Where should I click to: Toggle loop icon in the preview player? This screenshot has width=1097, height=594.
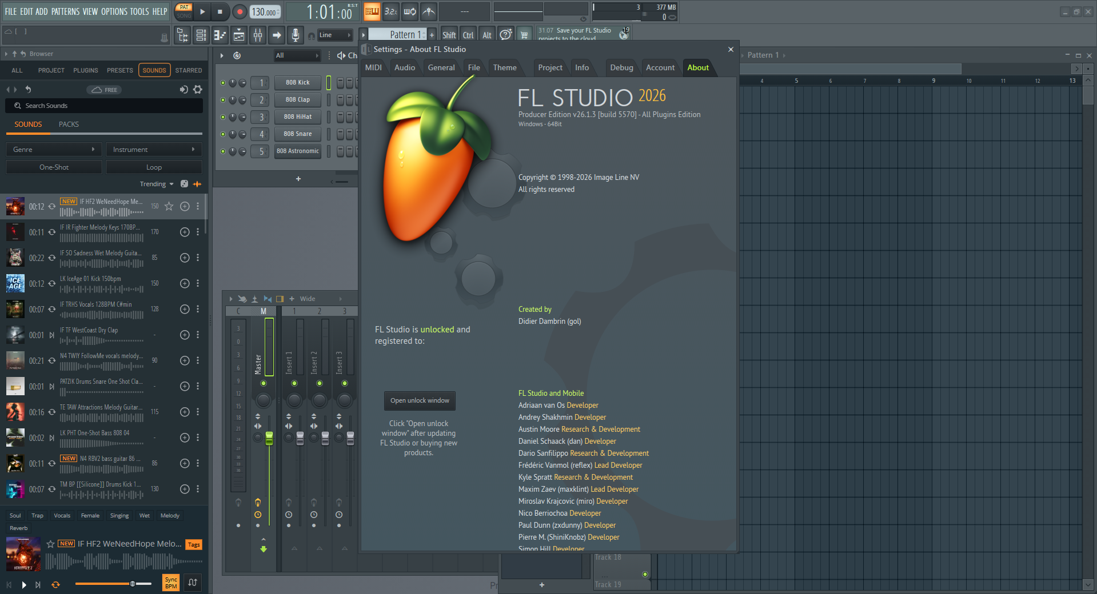[55, 584]
